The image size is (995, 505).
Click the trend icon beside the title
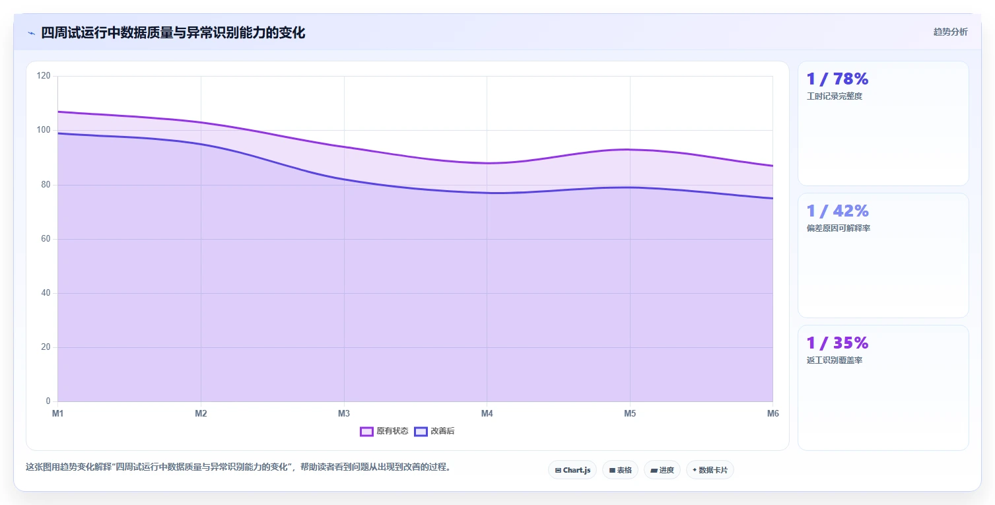(x=31, y=33)
